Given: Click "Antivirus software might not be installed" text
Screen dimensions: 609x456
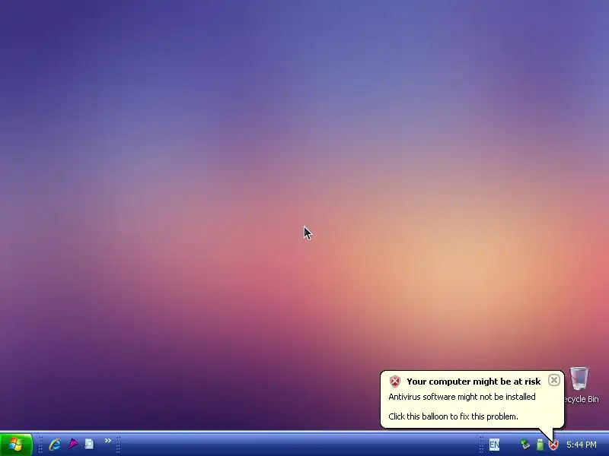Looking at the screenshot, I should [x=462, y=397].
